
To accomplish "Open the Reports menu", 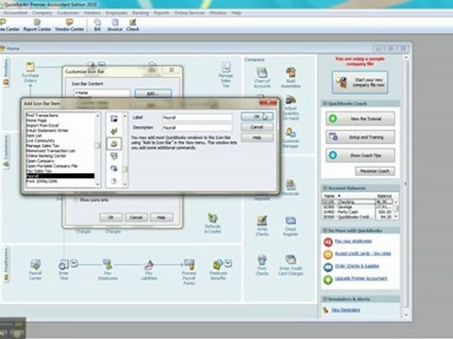I will (x=161, y=13).
